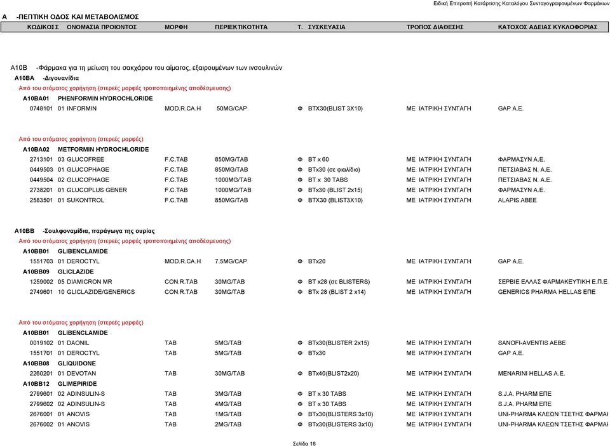The height and width of the screenshot is (446, 610).
Task: Click the ΚΩΔΙΚΟΣ column header
Action: (x=43, y=27)
